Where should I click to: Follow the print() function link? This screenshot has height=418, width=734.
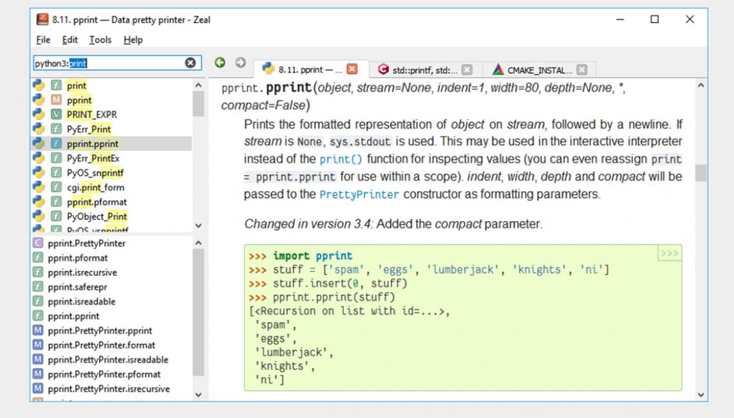[341, 159]
